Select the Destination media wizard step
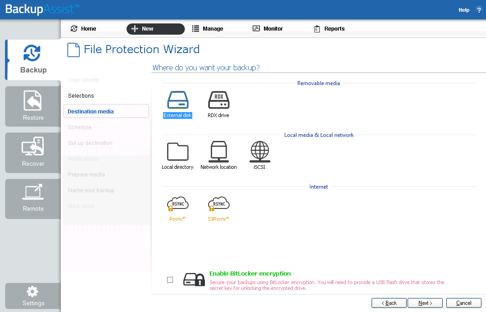This screenshot has width=486, height=312. point(106,111)
